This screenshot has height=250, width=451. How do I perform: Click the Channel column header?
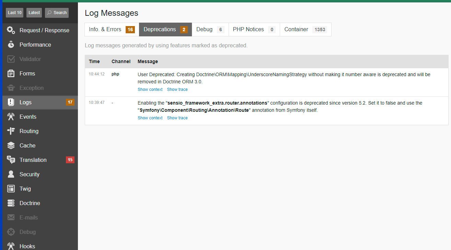pyautogui.click(x=121, y=62)
